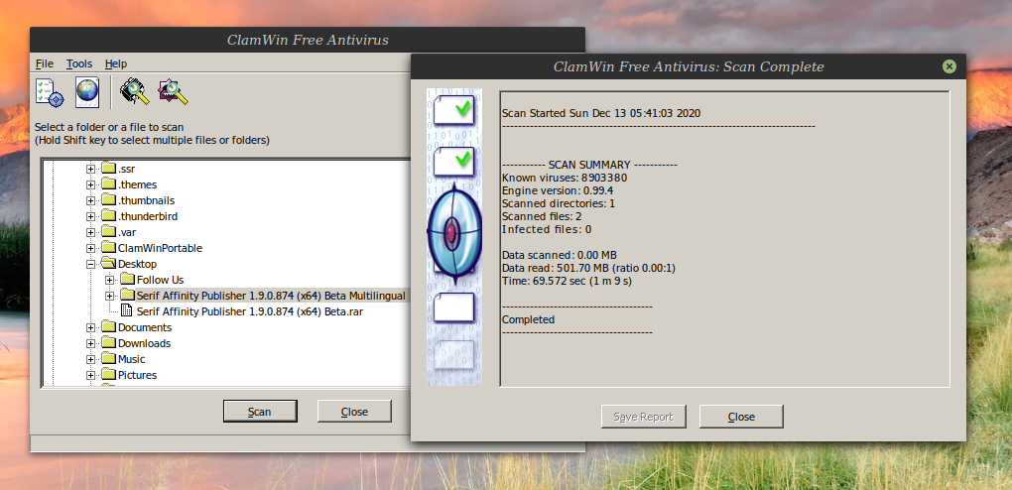
Task: Click the Downloads folder icon
Action: [108, 343]
